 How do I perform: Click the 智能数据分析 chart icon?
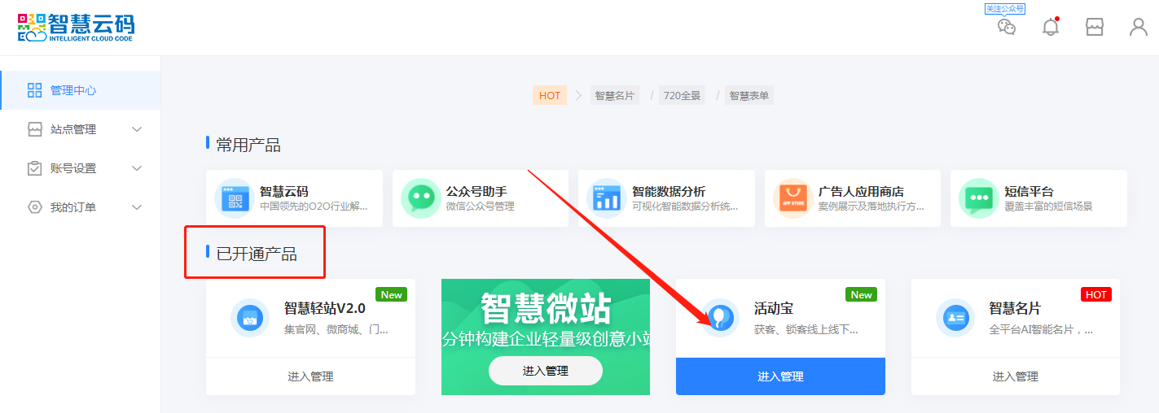(x=607, y=198)
